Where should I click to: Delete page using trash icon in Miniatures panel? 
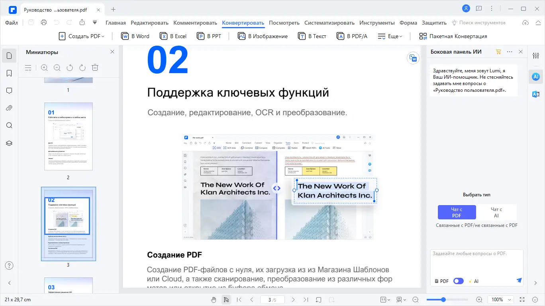tap(95, 67)
